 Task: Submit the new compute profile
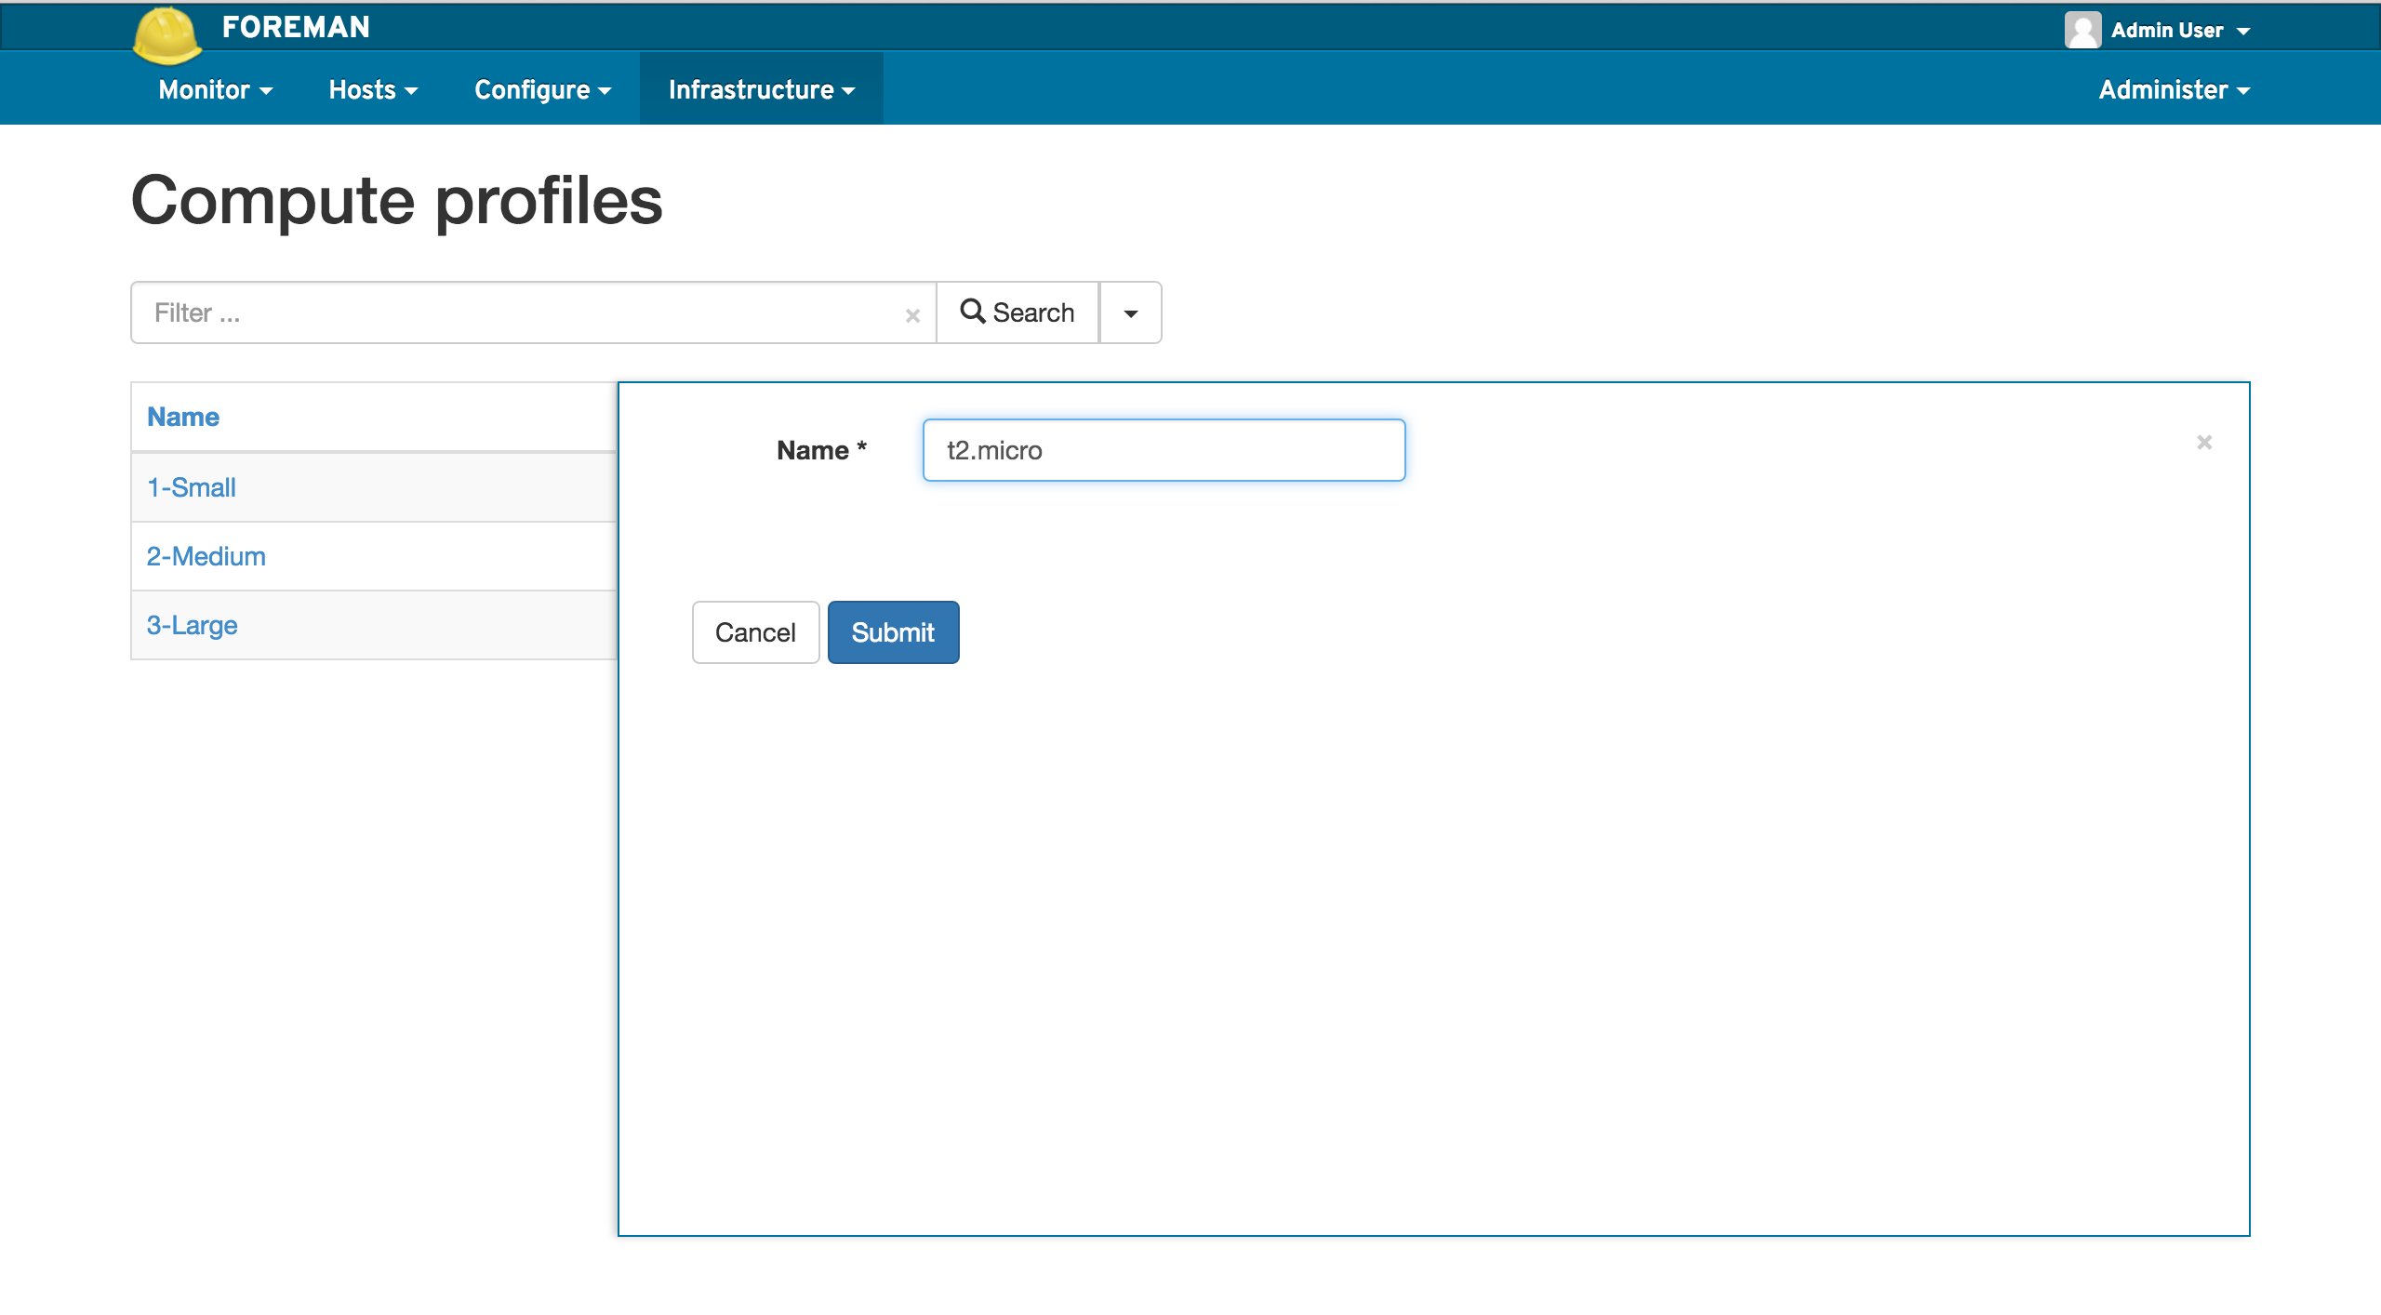click(x=893, y=632)
